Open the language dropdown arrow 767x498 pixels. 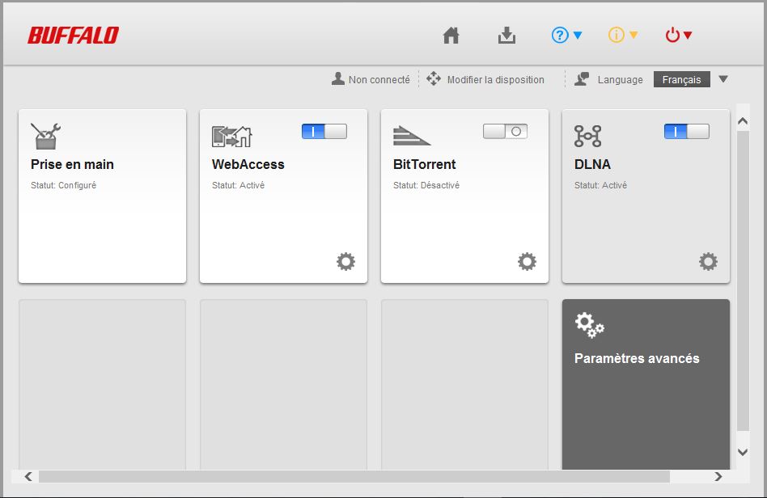[x=723, y=79]
